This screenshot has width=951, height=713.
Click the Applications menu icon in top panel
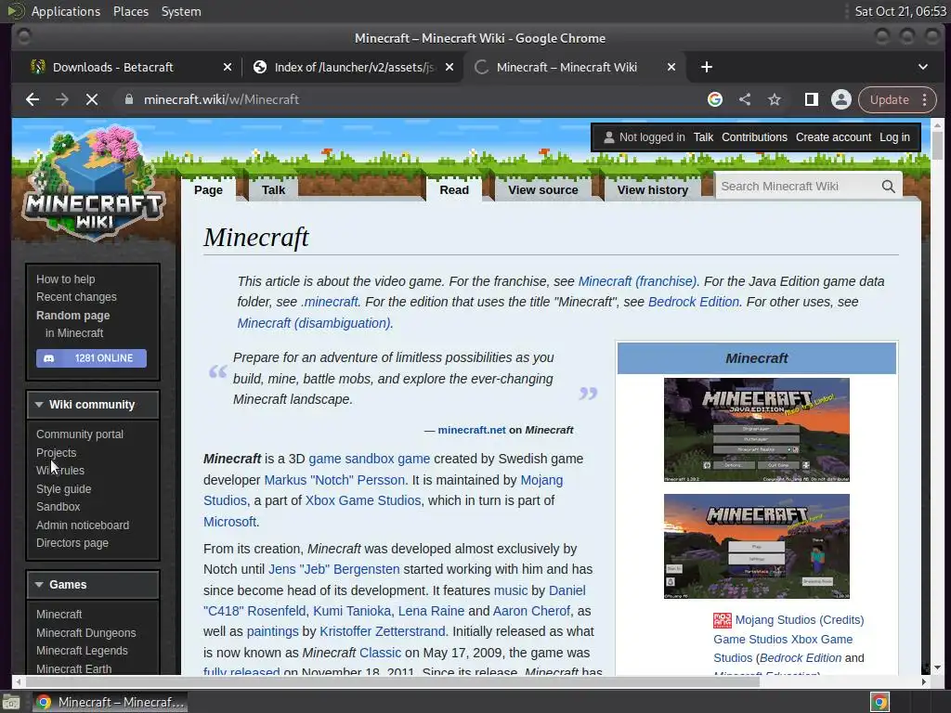(x=15, y=11)
